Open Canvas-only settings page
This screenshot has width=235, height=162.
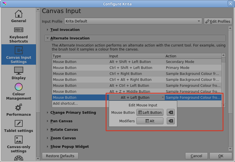click(x=19, y=144)
